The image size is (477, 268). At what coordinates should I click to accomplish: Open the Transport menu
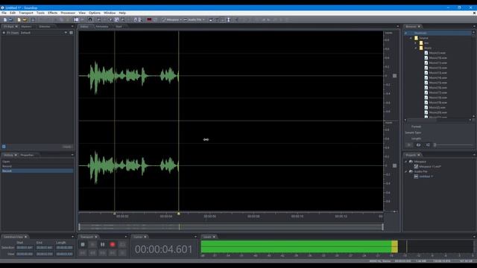26,13
